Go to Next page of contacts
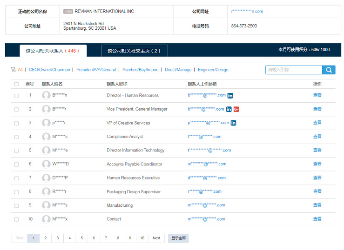344x250 pixels. click(x=156, y=238)
